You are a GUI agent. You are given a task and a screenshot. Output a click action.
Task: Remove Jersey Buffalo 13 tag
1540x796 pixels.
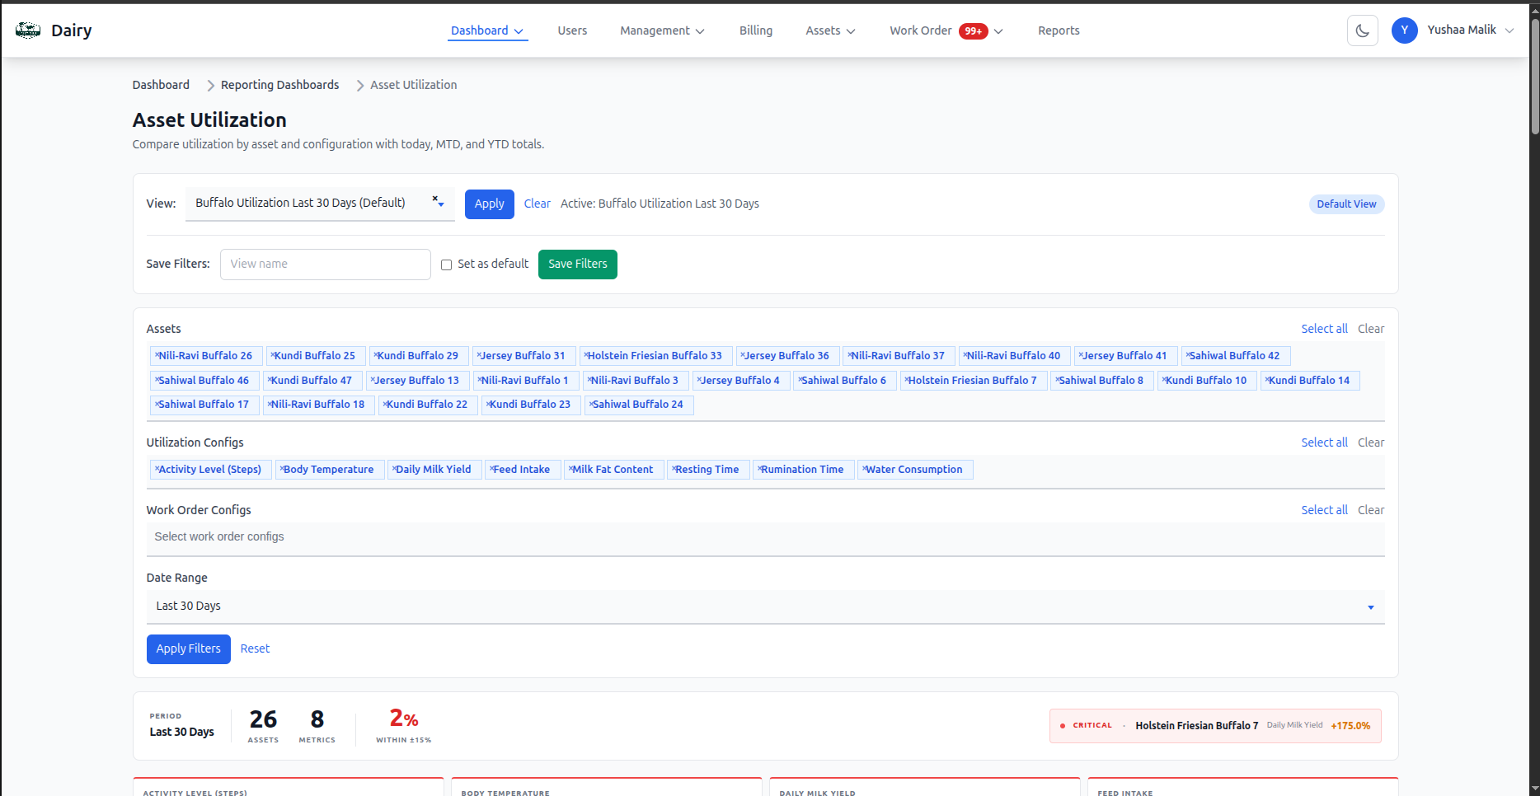(x=372, y=380)
